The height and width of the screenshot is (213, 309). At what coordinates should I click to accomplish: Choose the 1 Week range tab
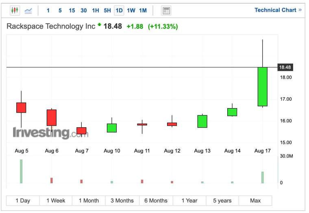pyautogui.click(x=56, y=200)
